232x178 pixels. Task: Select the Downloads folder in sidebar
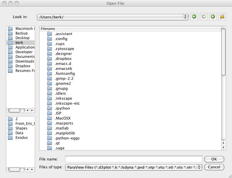pyautogui.click(x=25, y=61)
